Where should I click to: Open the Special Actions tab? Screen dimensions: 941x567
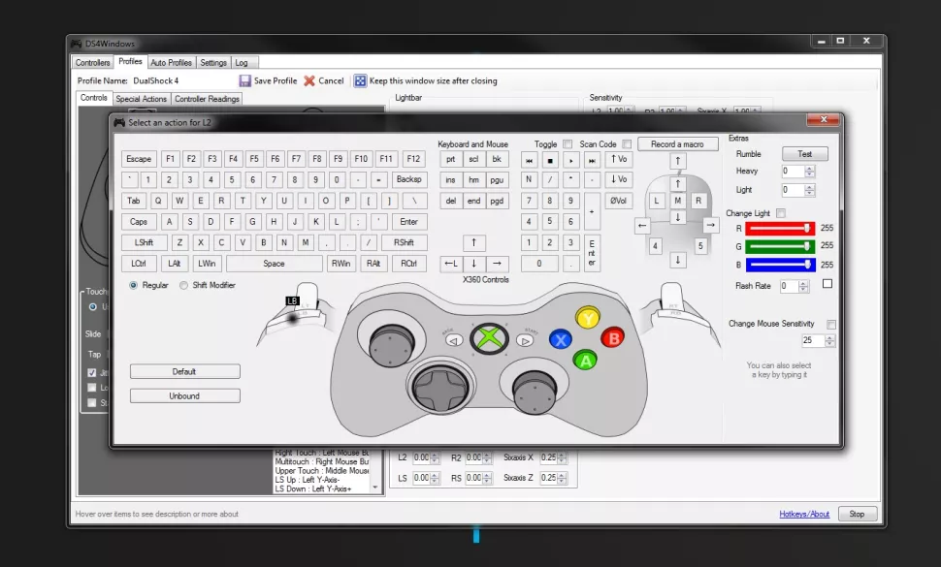[x=142, y=99]
